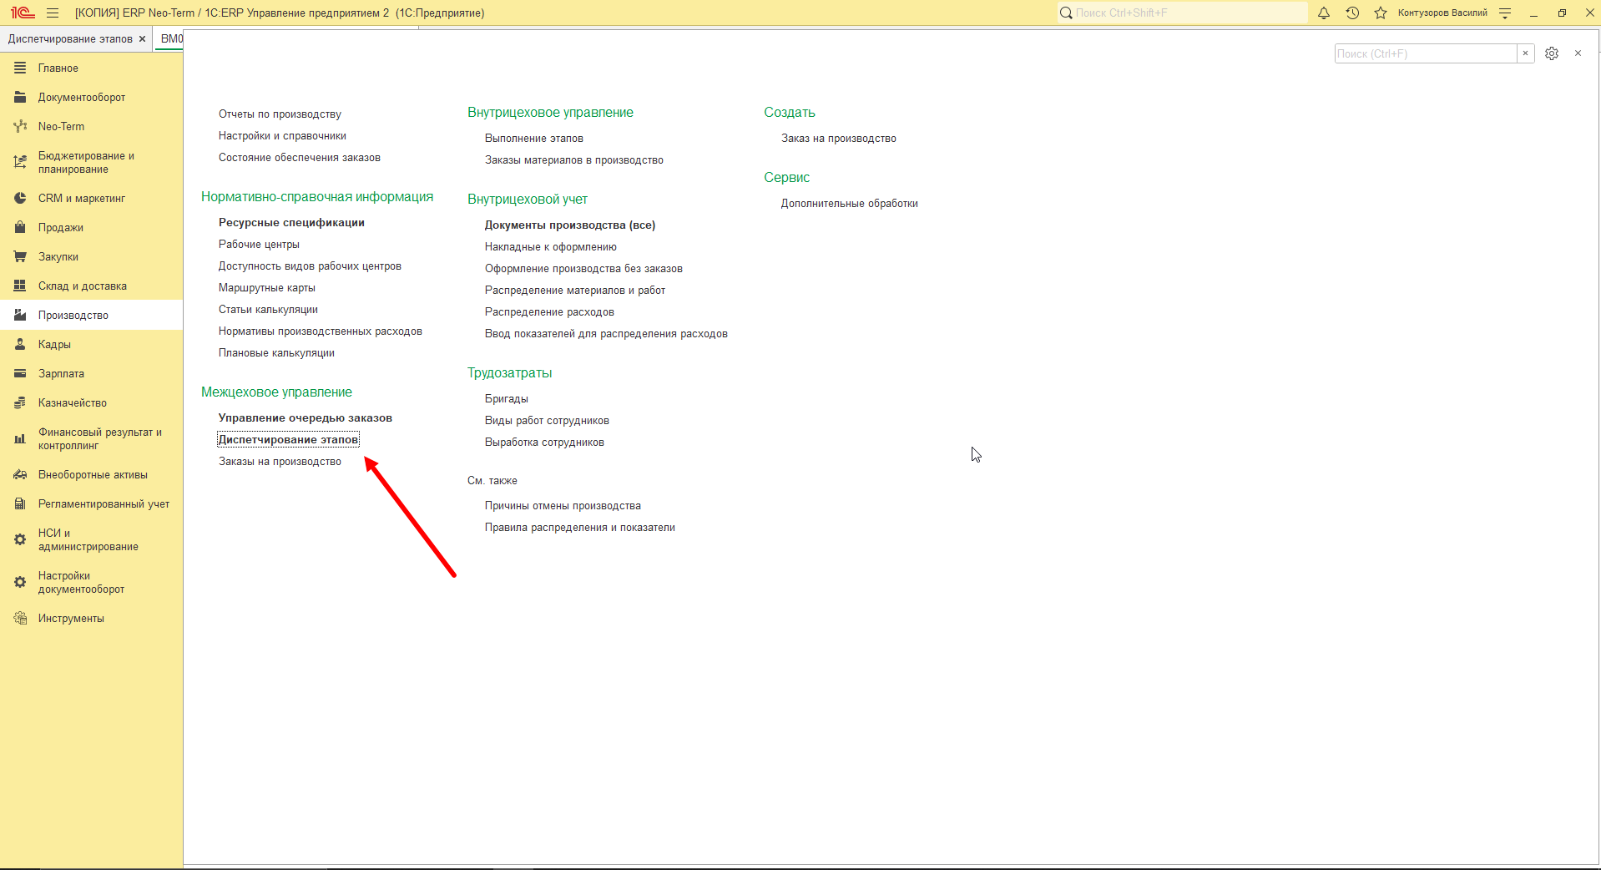1601x870 pixels.
Task: Open Отчеты по производству
Action: 280,114
